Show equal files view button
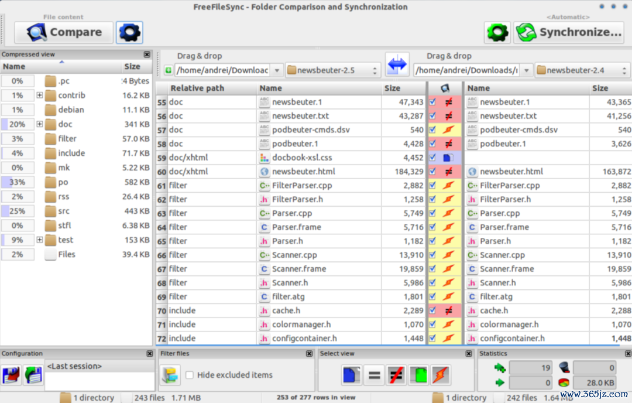The width and height of the screenshot is (632, 403). tap(374, 375)
